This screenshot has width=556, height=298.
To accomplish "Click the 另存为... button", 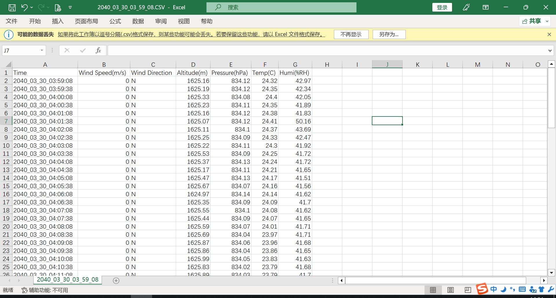I will tap(389, 34).
